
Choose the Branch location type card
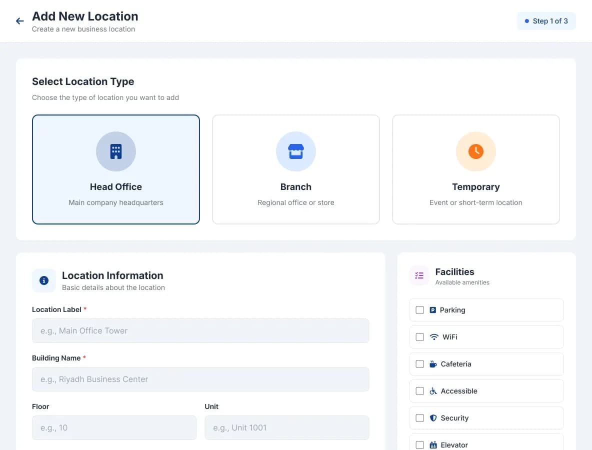[295, 169]
